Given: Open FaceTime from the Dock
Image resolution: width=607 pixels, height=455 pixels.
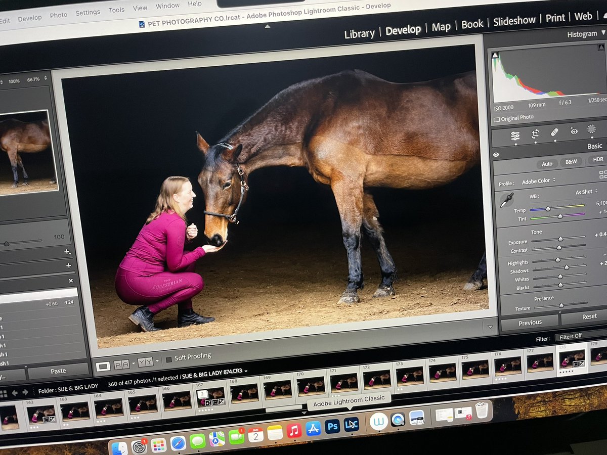Looking at the screenshot, I should (x=236, y=436).
